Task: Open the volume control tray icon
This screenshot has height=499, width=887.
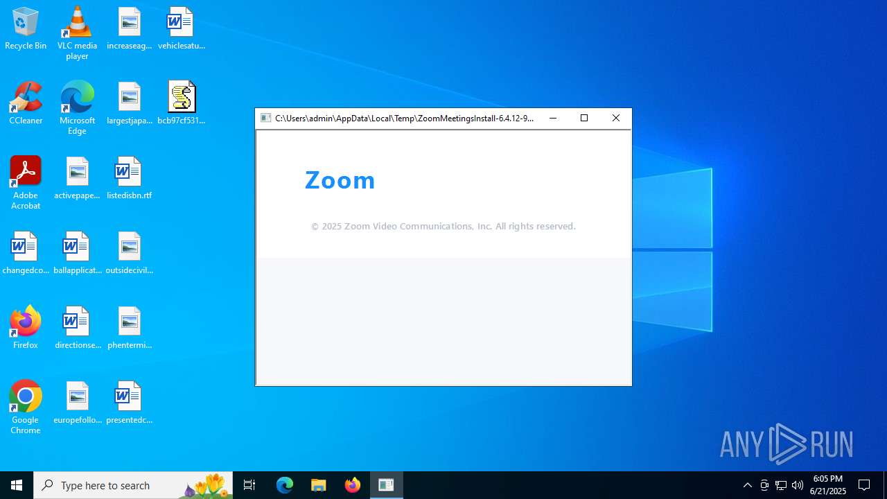Action: [798, 485]
